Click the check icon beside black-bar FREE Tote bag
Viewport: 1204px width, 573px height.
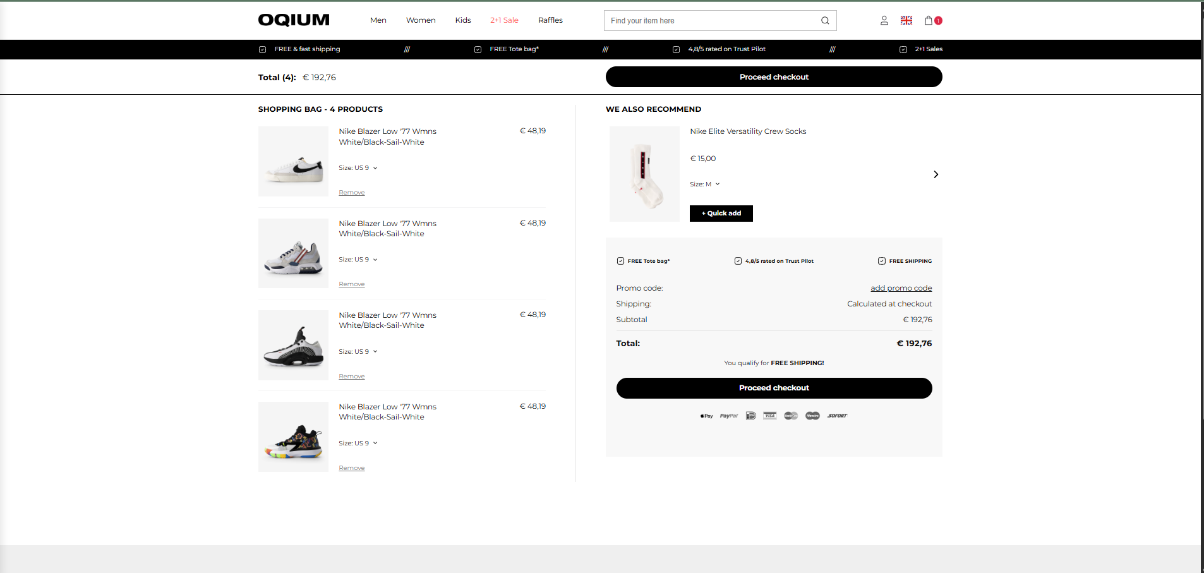(x=478, y=49)
